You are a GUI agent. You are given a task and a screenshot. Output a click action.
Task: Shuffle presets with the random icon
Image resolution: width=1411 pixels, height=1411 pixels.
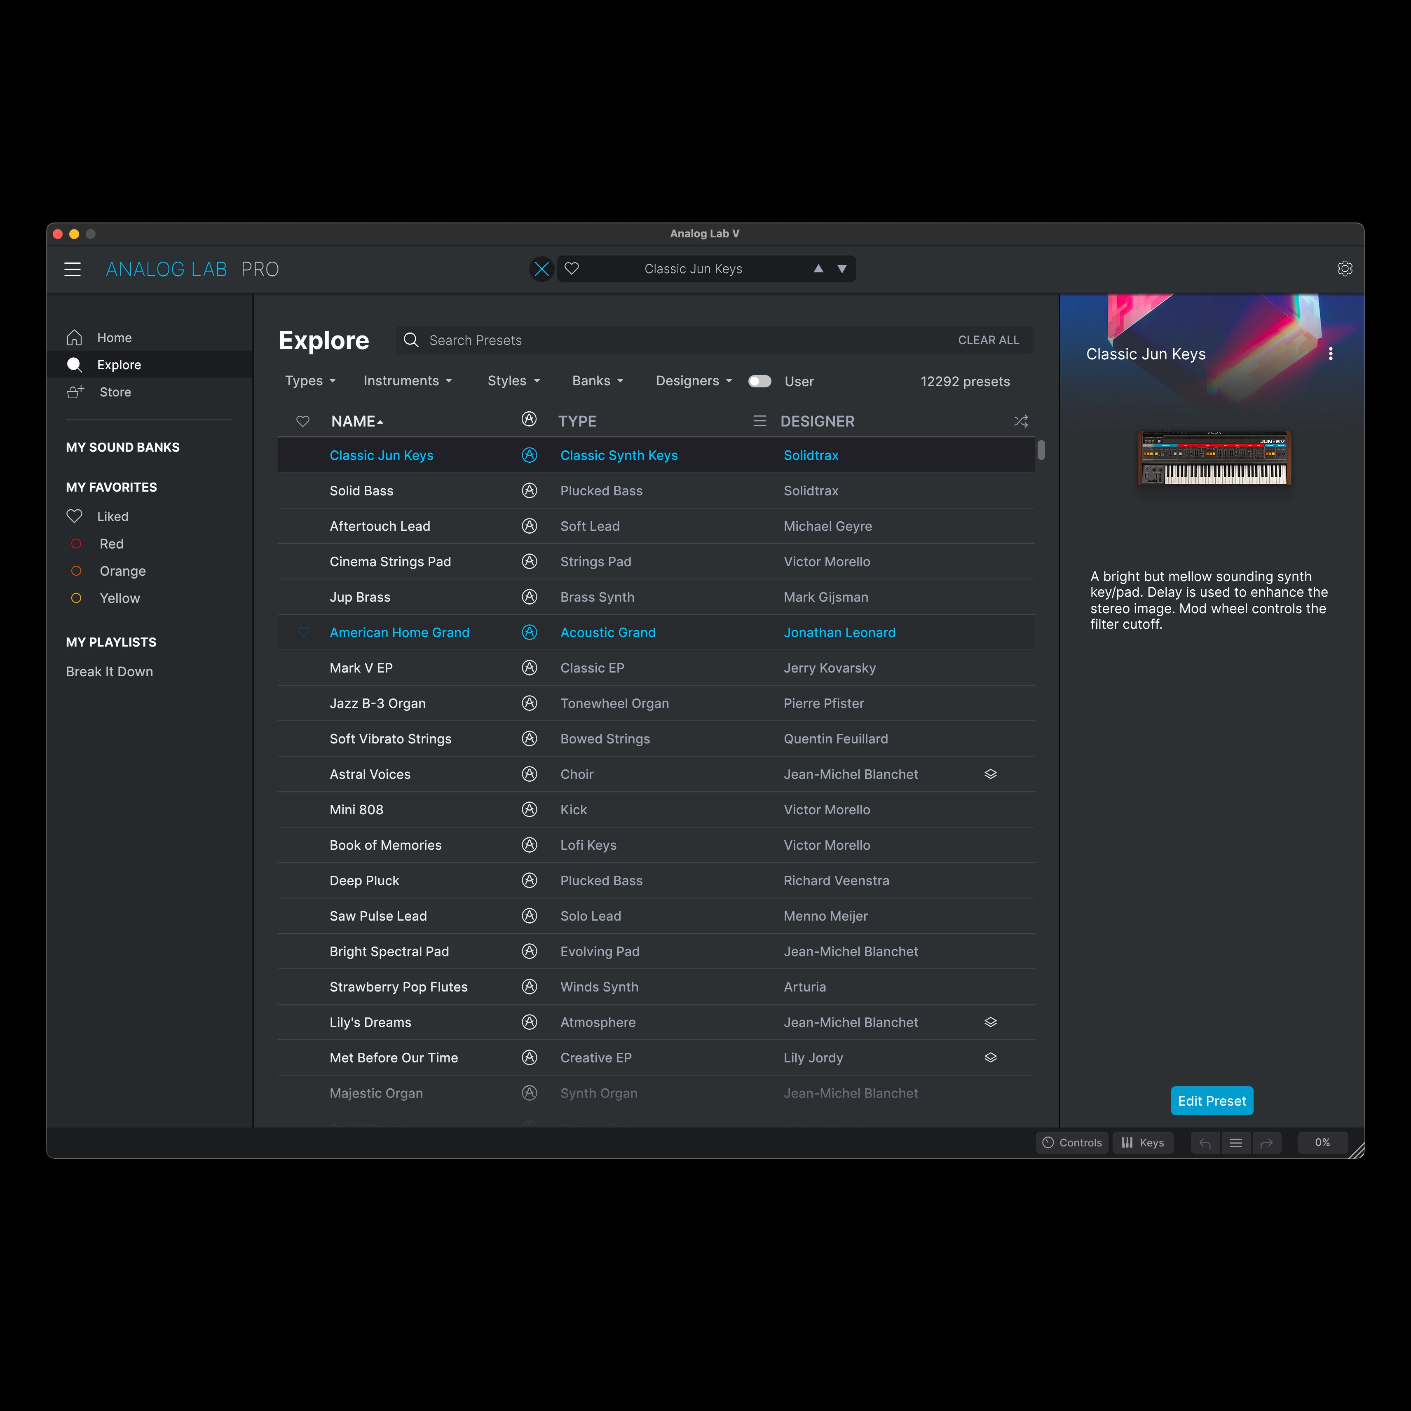pyautogui.click(x=1021, y=422)
